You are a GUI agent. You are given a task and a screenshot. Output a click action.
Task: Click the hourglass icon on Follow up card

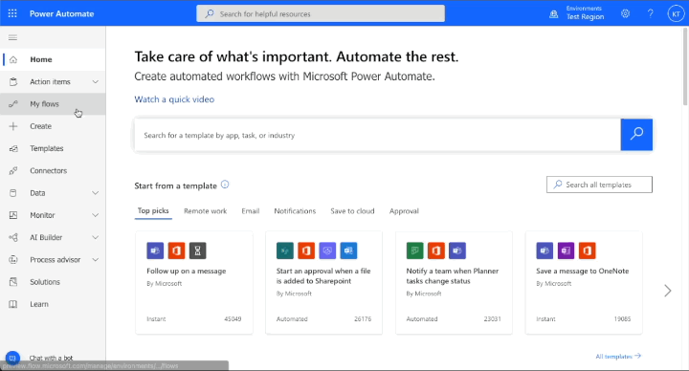[x=197, y=251]
